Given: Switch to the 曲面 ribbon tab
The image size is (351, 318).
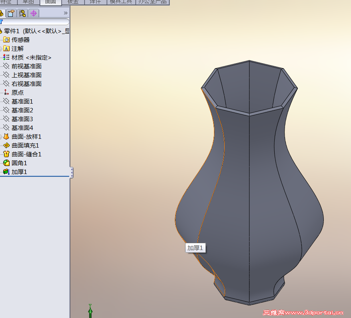Looking at the screenshot, I should coord(51,2).
